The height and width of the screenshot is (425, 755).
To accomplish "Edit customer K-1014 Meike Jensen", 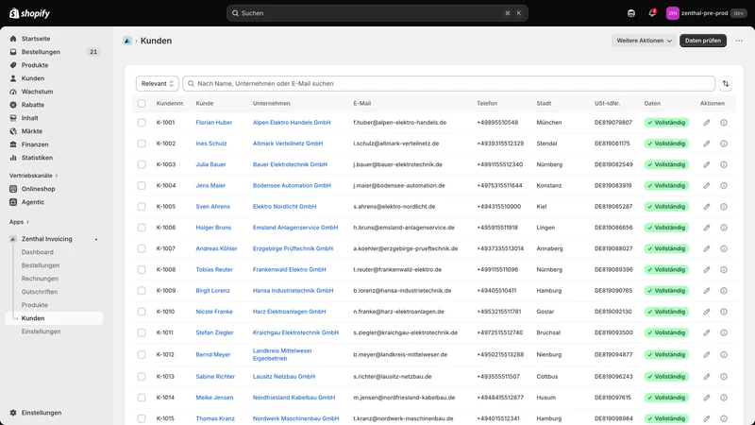I will pos(706,398).
